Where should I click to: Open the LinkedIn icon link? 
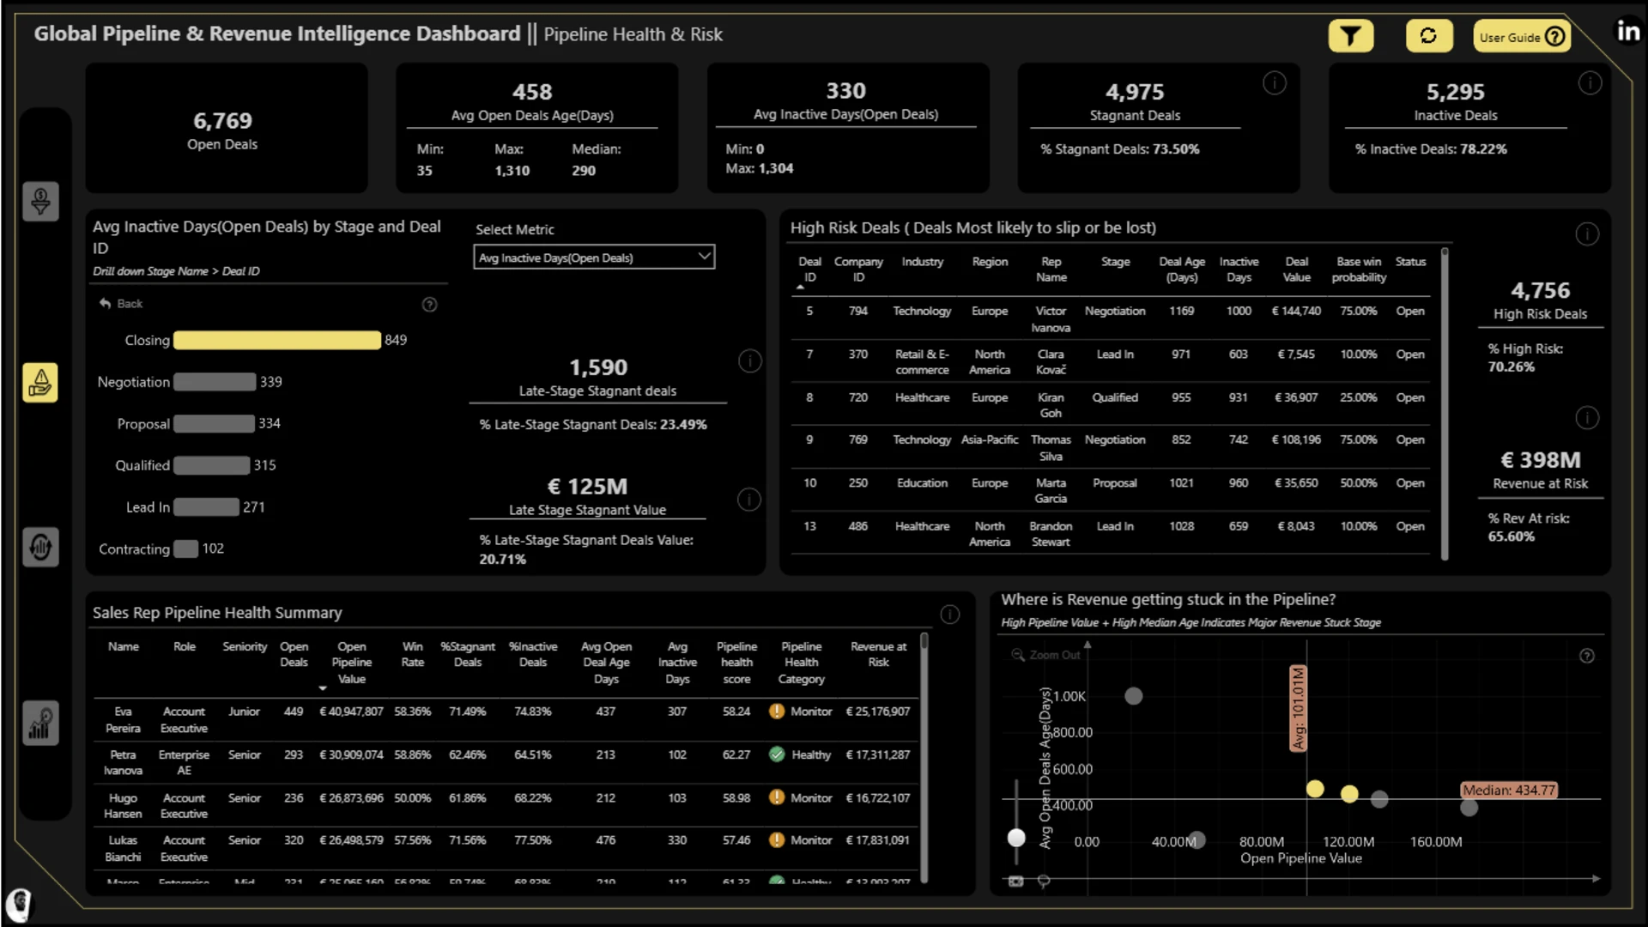pos(1628,32)
